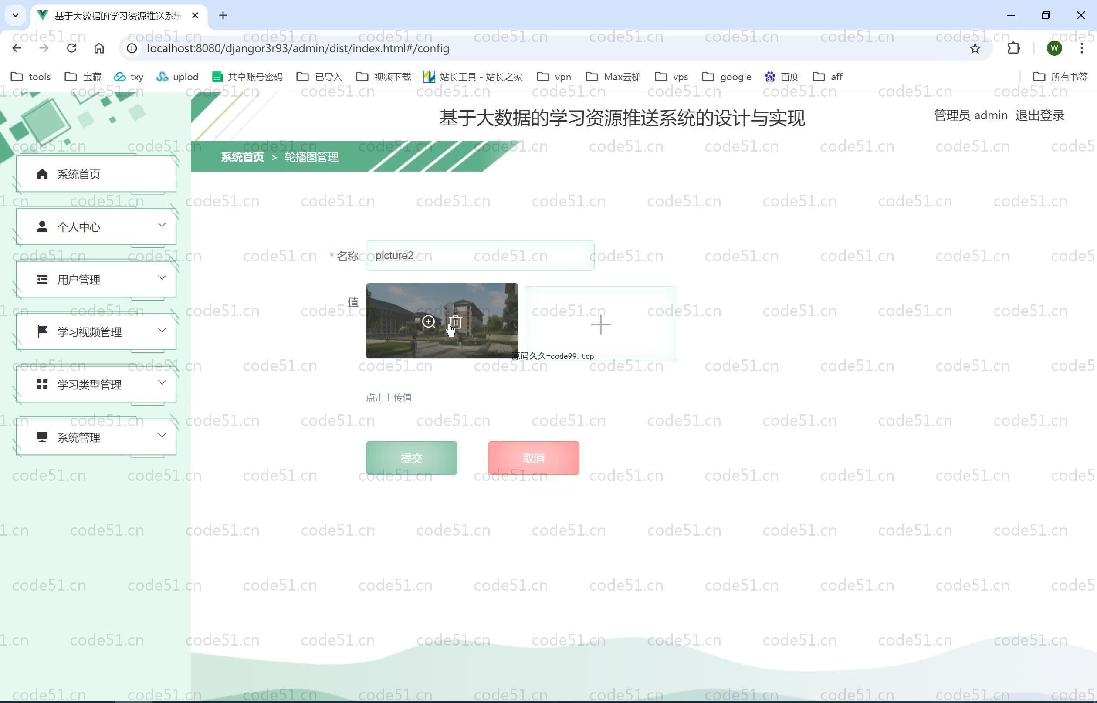The height and width of the screenshot is (703, 1097).
Task: Select the 个人中心 sidebar menu
Action: pos(96,227)
